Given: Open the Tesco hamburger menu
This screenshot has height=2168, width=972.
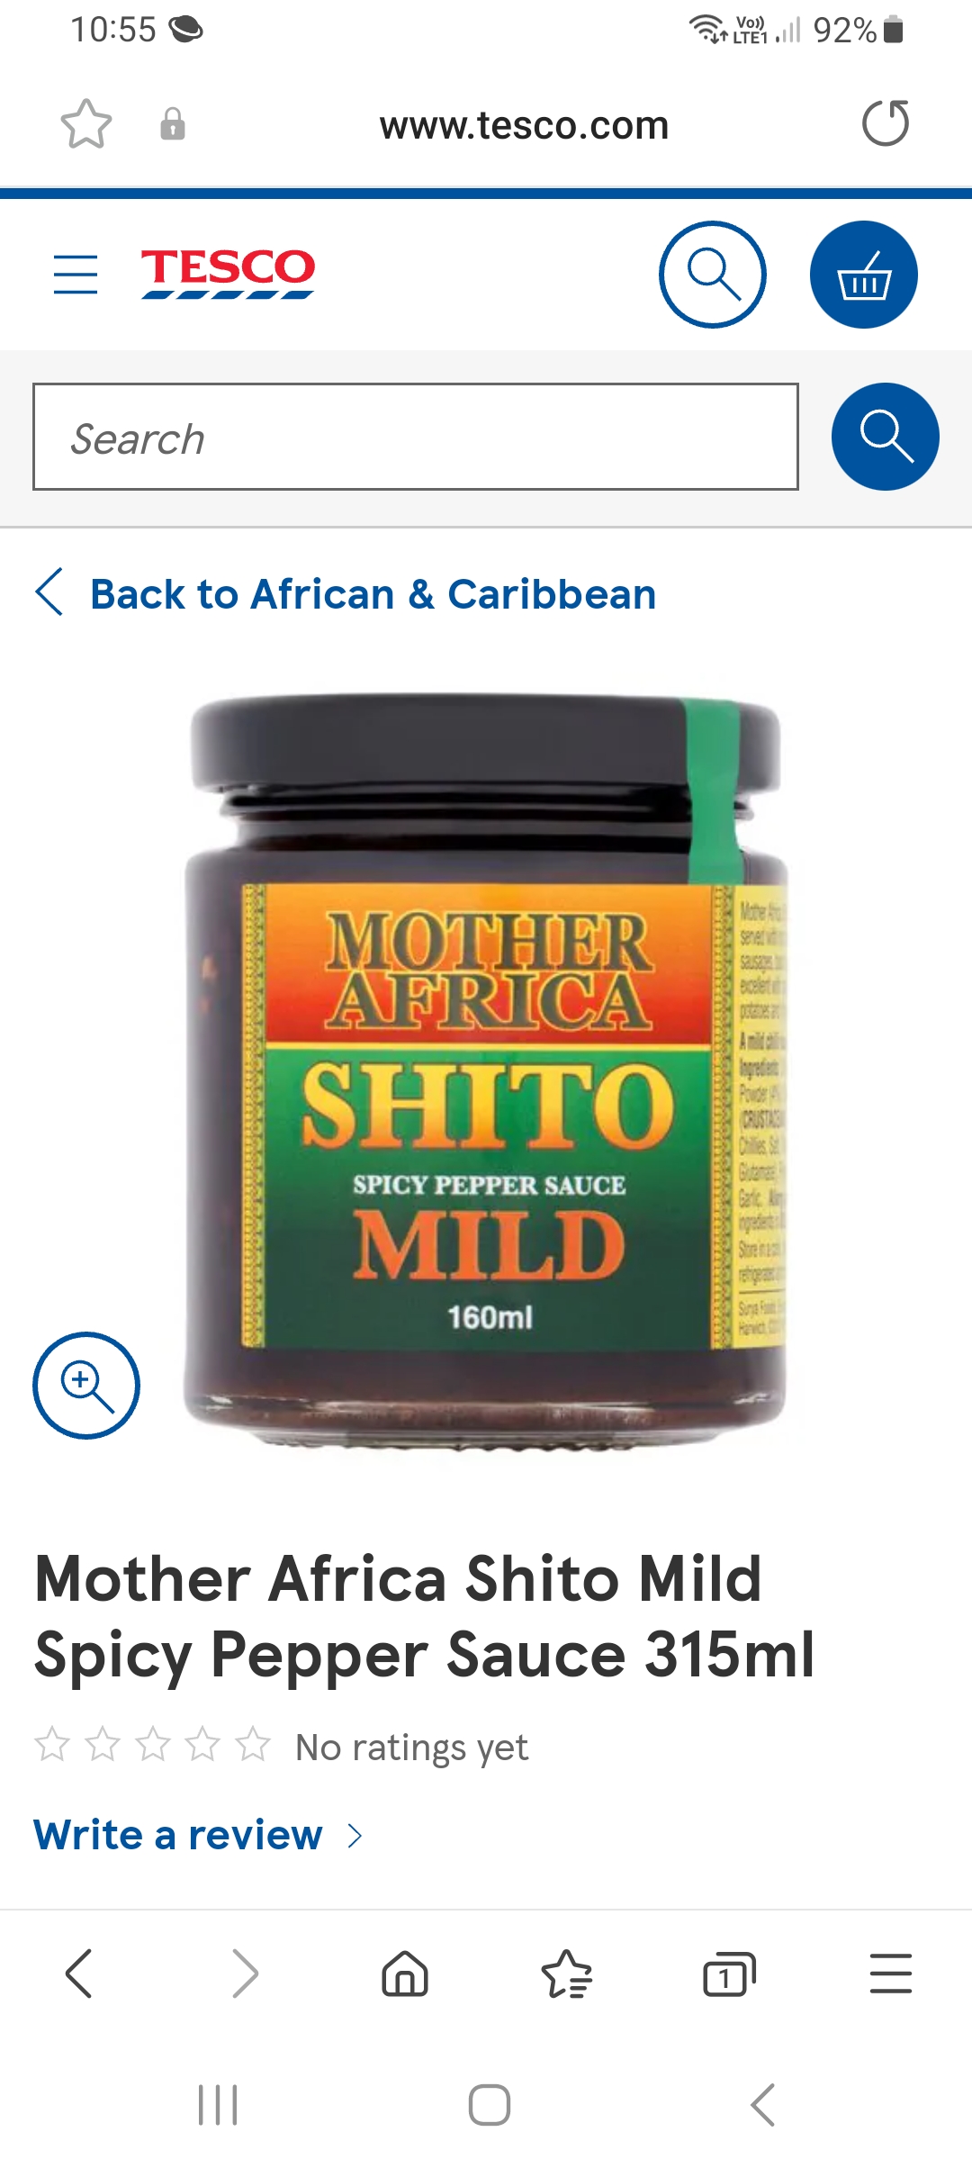Looking at the screenshot, I should (x=76, y=275).
